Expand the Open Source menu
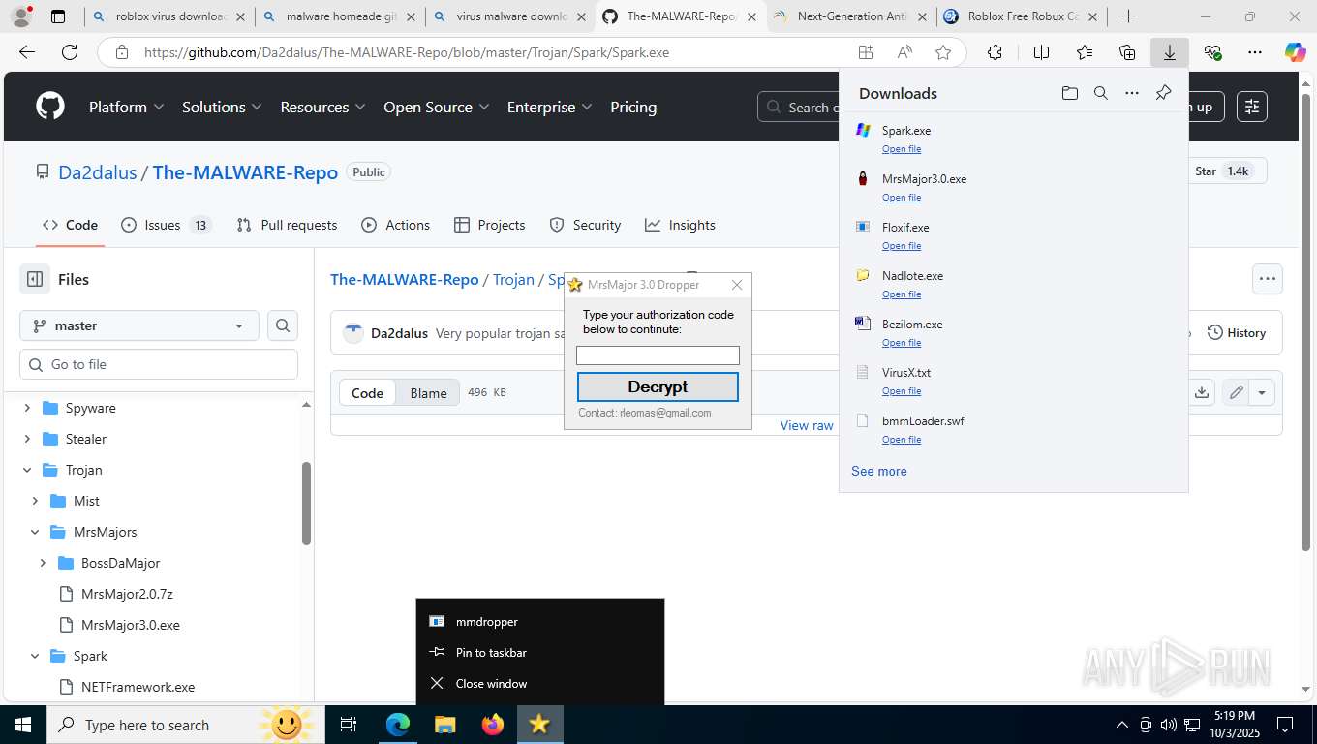This screenshot has height=744, width=1317. (x=436, y=107)
